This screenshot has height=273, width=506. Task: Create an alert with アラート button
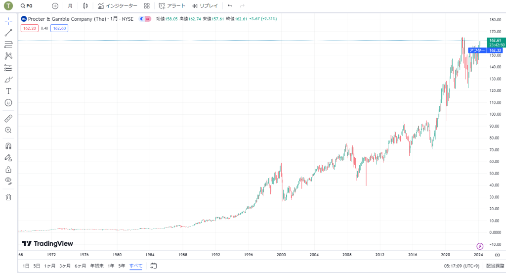pos(172,6)
